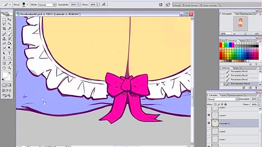Select the Dodge tool

pyautogui.click(x=9, y=48)
